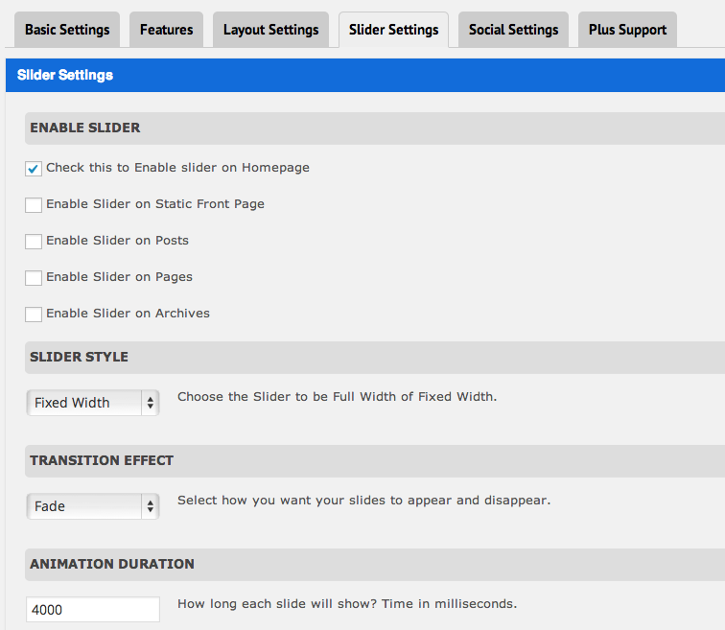Image resolution: width=725 pixels, height=630 pixels.
Task: Click label text 'Enable Slider on Pages'
Action: click(x=119, y=277)
